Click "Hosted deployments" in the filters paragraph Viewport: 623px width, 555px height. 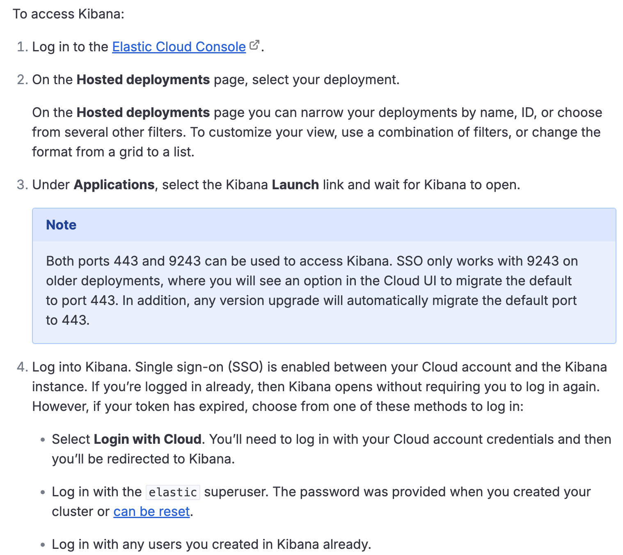[x=143, y=112]
